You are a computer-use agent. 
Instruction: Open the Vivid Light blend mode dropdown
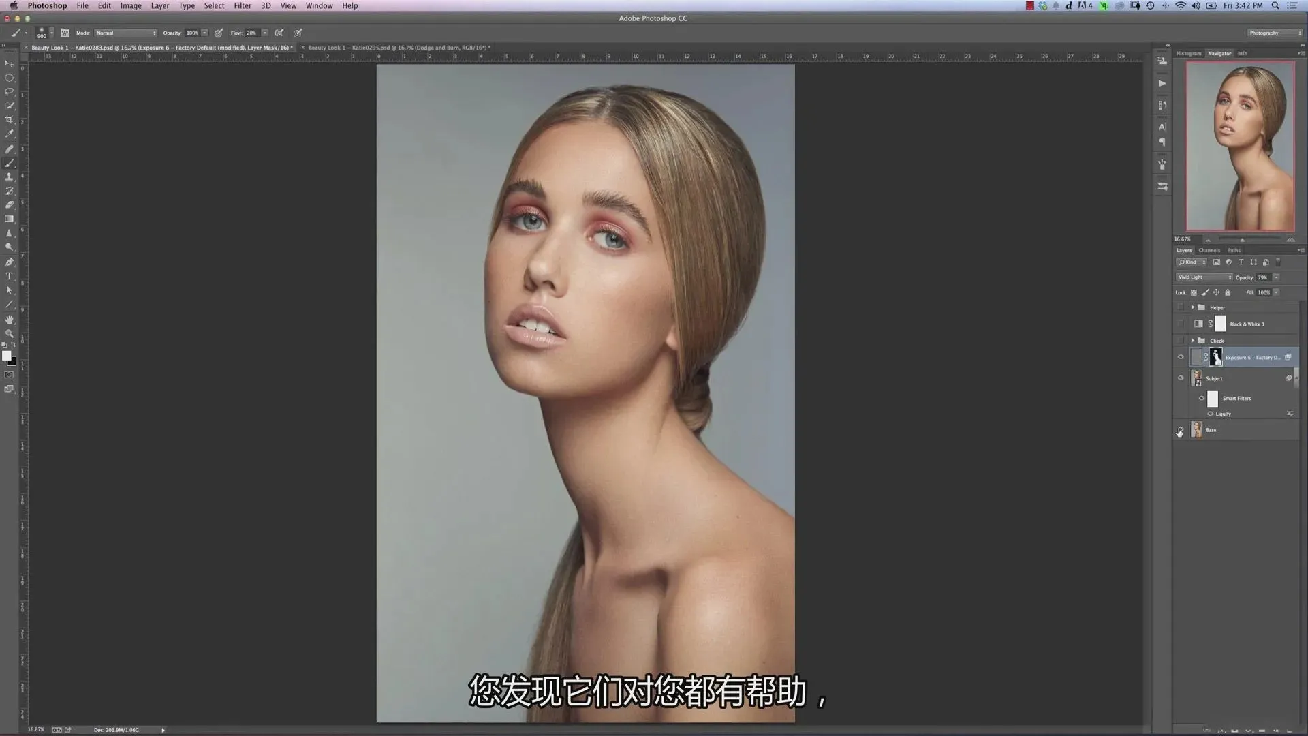click(x=1204, y=277)
